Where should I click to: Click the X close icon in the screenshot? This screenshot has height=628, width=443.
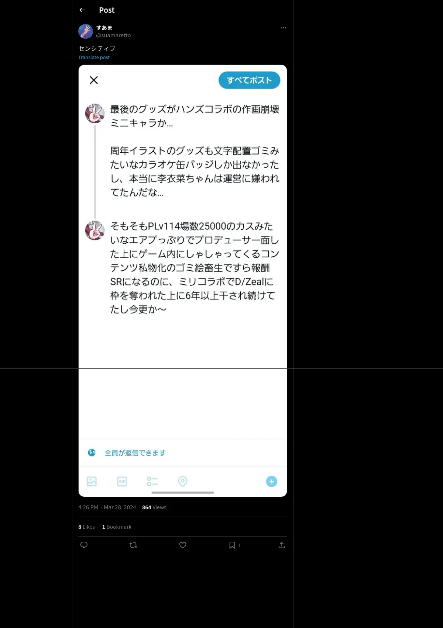point(94,80)
